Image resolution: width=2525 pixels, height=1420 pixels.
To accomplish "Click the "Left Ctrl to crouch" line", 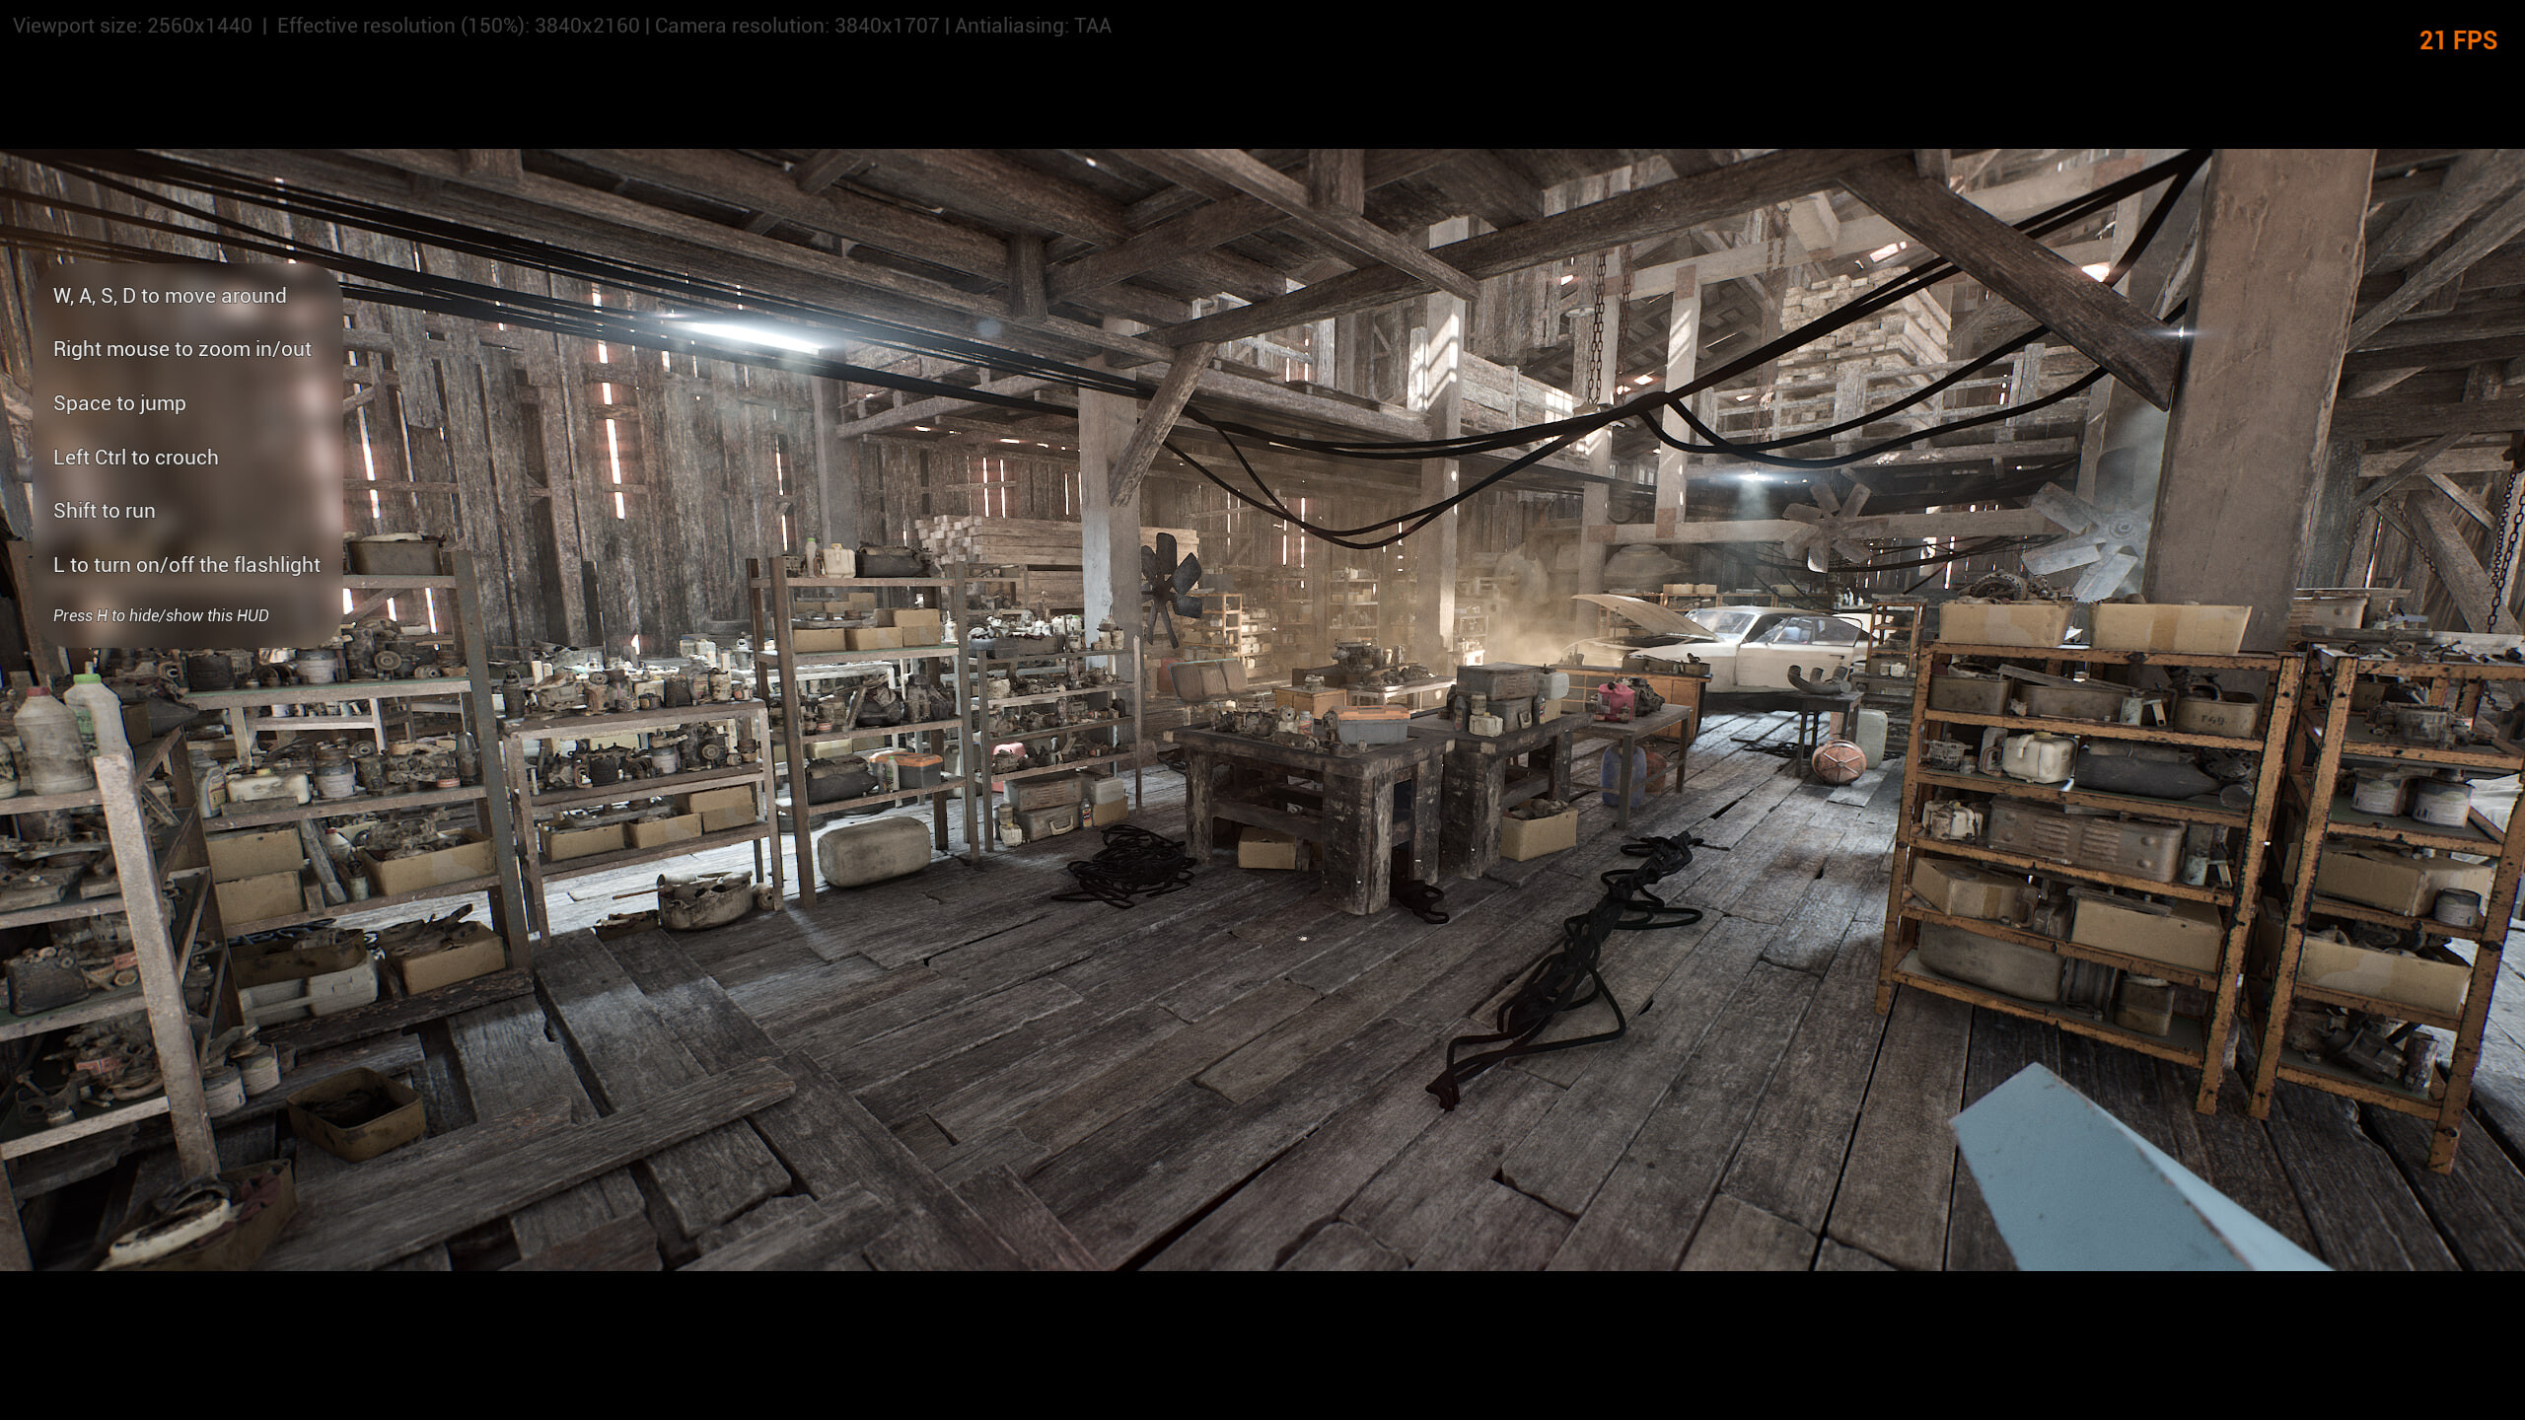I will 136,457.
